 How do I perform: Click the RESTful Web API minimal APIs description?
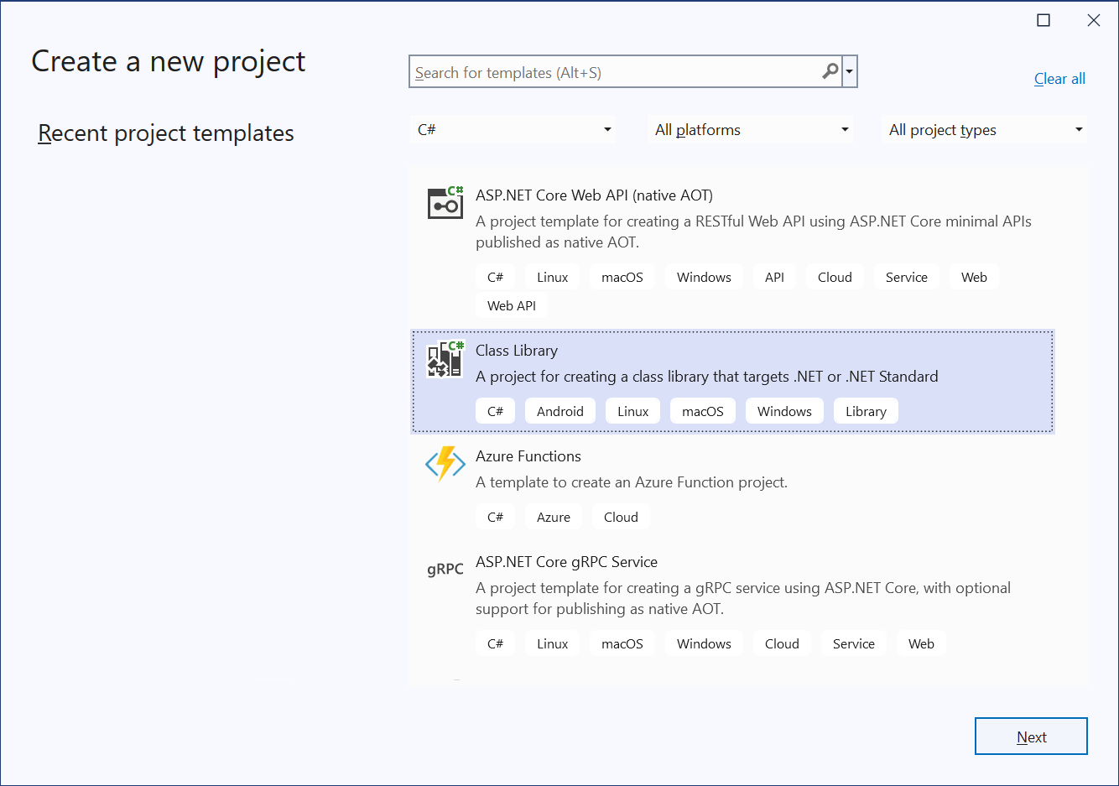pyautogui.click(x=753, y=232)
